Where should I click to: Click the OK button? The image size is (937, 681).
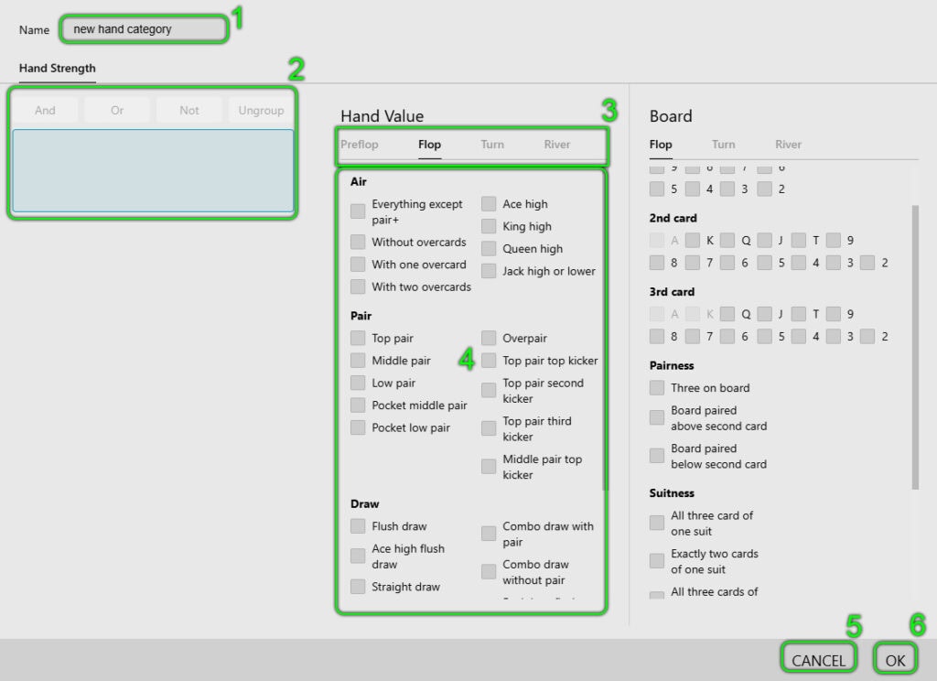[895, 660]
